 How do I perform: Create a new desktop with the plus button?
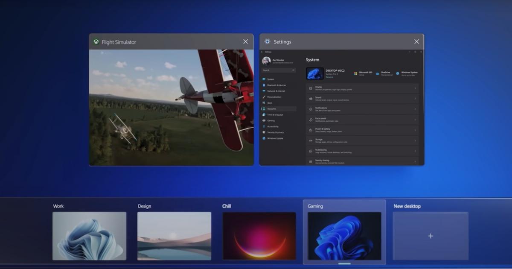pyautogui.click(x=431, y=235)
